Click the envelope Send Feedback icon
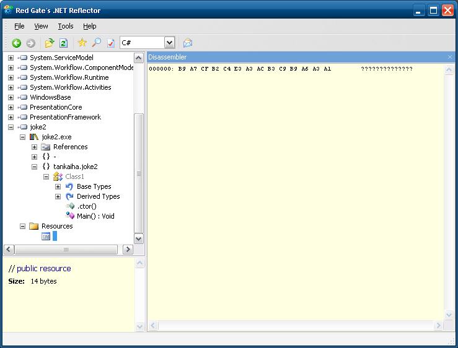 coord(188,43)
